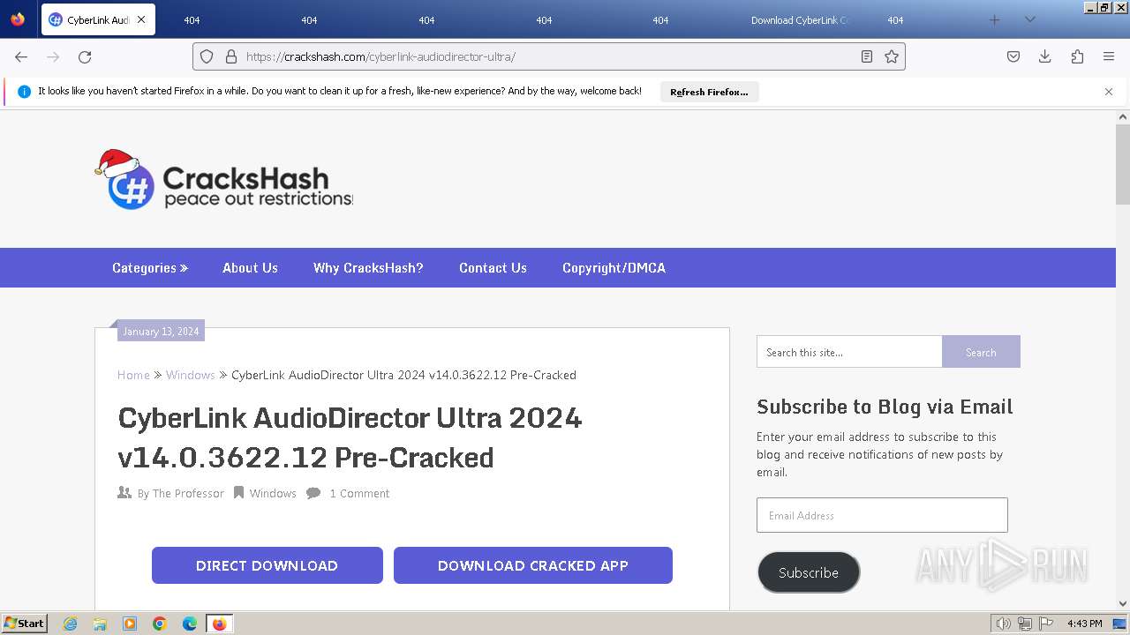Open the Windows Start menu
Screen dimensions: 1130x635
click(x=25, y=624)
